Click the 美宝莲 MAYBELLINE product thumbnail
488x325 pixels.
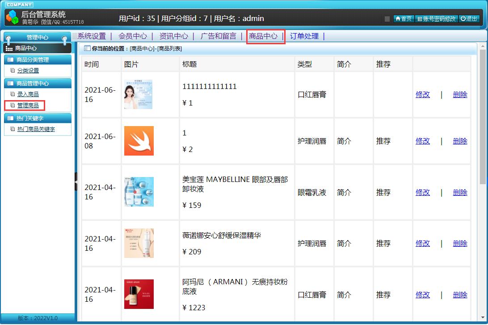[139, 192]
